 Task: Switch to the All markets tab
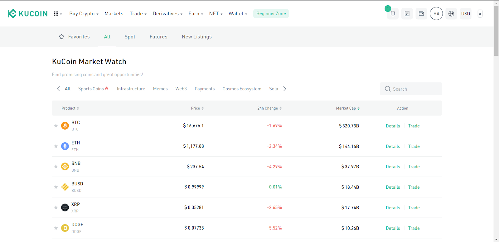coord(107,37)
